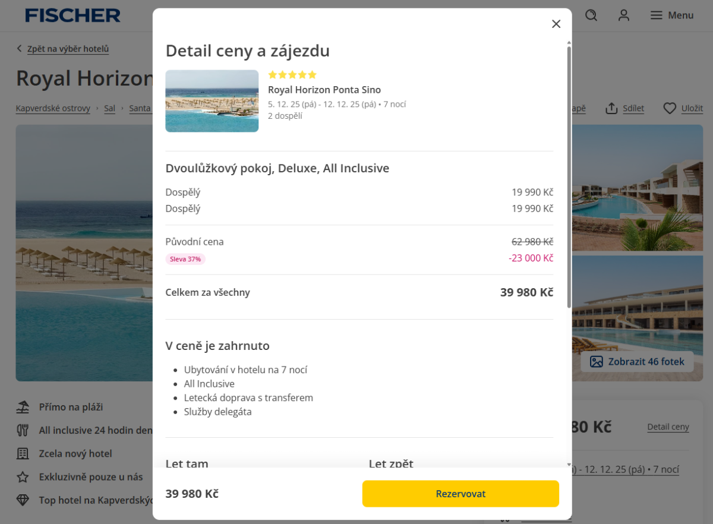Image resolution: width=713 pixels, height=524 pixels.
Task: Click the beach hotel thumbnail in dialog
Action: click(x=212, y=101)
